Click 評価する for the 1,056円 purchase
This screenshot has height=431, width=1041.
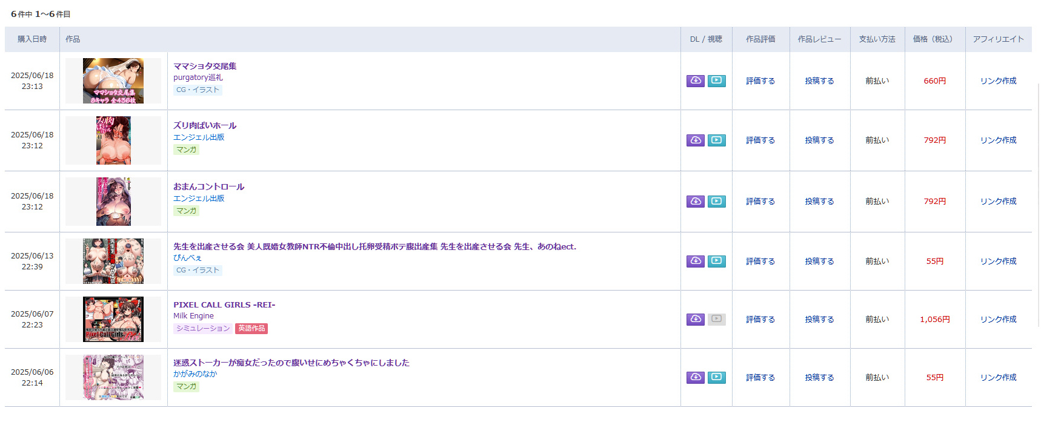point(760,320)
